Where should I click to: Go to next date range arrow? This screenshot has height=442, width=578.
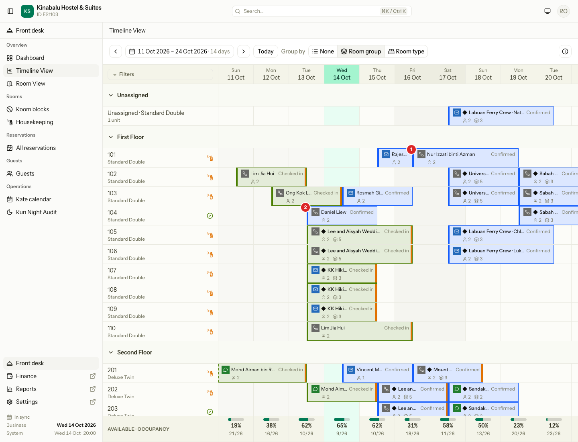pyautogui.click(x=244, y=51)
